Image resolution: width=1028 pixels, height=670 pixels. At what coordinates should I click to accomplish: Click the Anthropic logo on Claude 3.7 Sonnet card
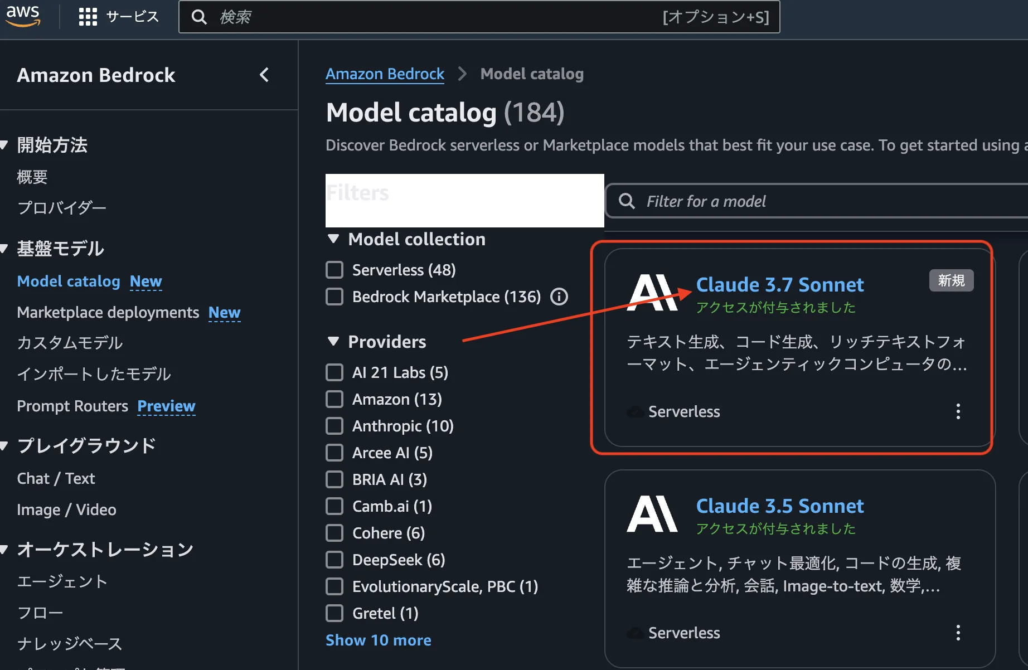652,293
